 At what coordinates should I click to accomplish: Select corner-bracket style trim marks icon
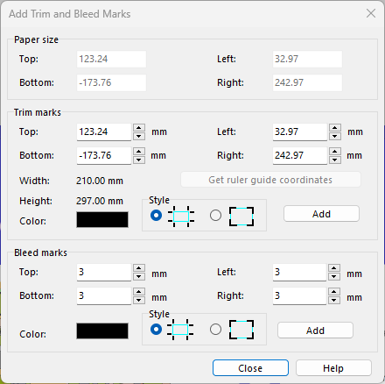click(241, 217)
